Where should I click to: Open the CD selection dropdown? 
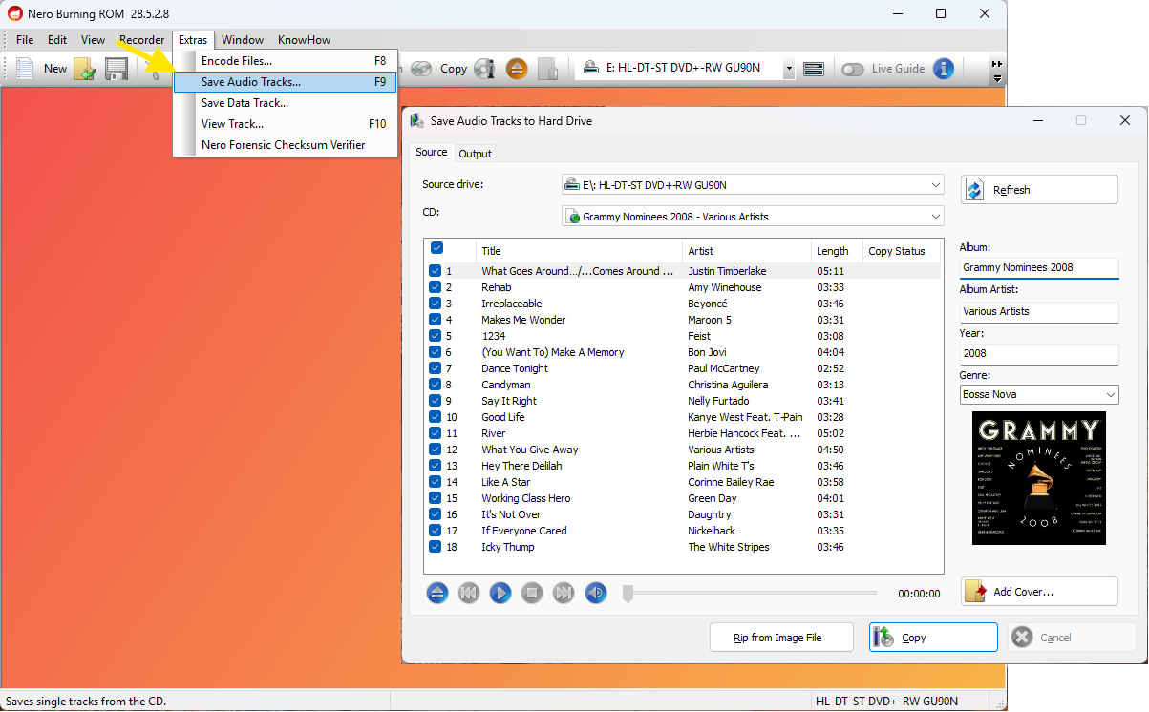(x=752, y=217)
